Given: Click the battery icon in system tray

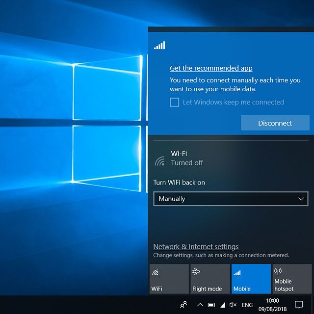Looking at the screenshot, I should [211, 305].
